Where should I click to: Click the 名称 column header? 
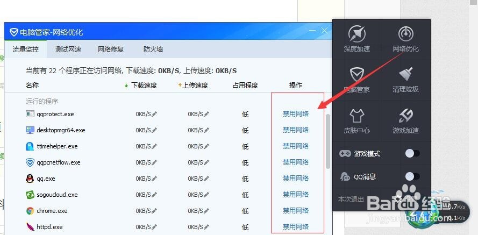32,86
